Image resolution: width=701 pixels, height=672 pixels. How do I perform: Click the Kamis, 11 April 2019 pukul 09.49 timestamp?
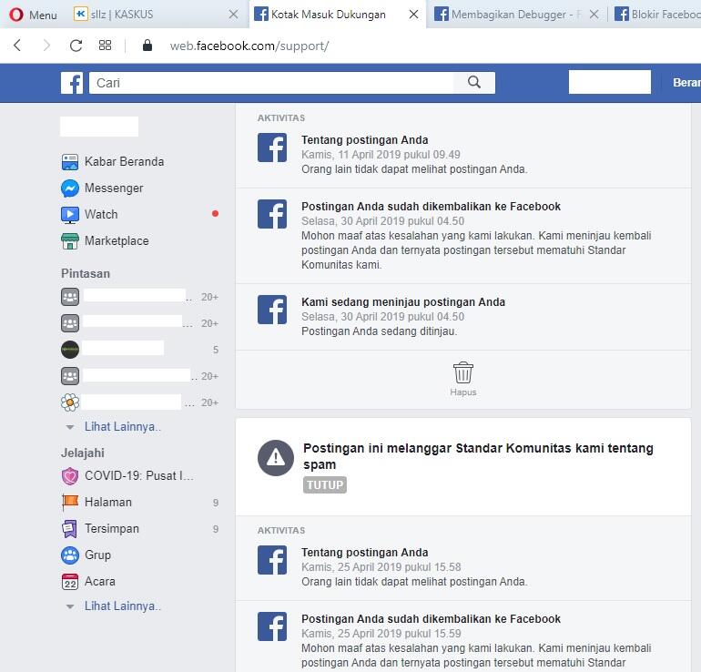[x=381, y=155]
